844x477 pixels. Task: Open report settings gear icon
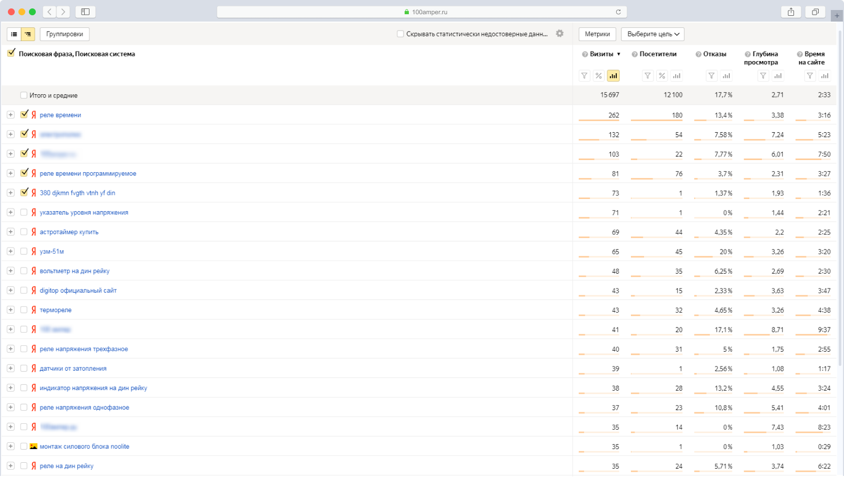(x=560, y=34)
